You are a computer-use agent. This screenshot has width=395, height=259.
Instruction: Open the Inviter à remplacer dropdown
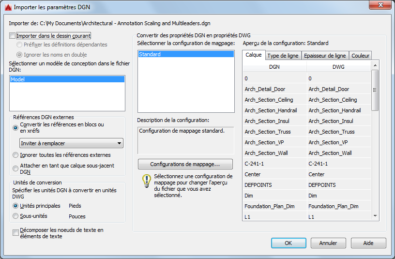(71, 143)
